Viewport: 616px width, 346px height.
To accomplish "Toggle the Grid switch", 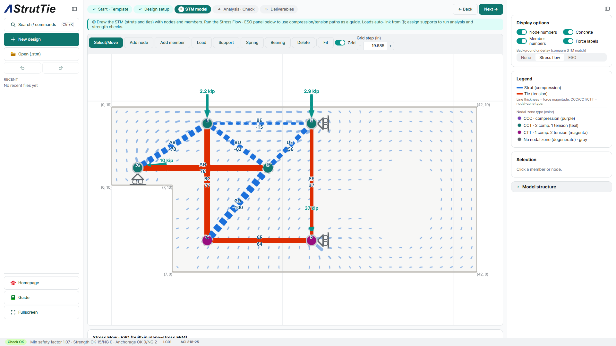I will (340, 43).
